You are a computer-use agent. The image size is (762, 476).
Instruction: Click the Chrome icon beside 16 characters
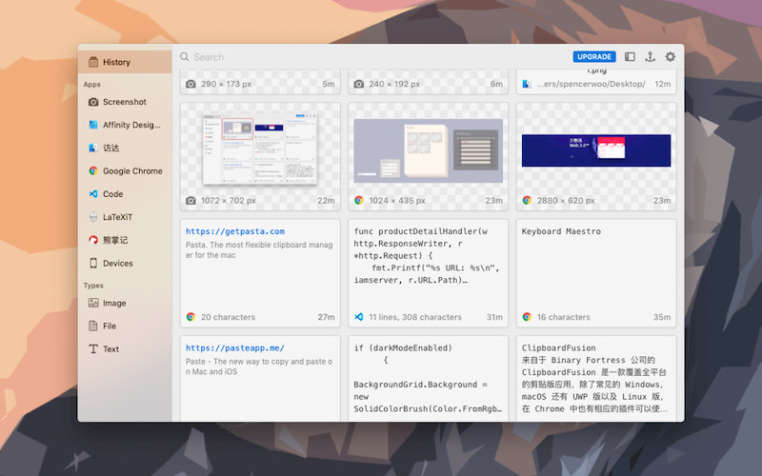pyautogui.click(x=527, y=317)
